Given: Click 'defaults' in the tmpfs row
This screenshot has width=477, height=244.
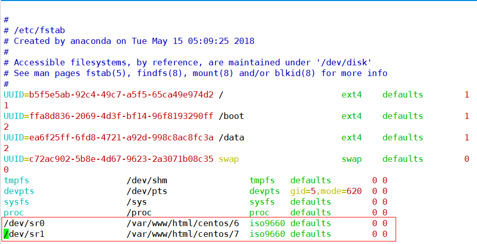Looking at the screenshot, I should [x=311, y=181].
